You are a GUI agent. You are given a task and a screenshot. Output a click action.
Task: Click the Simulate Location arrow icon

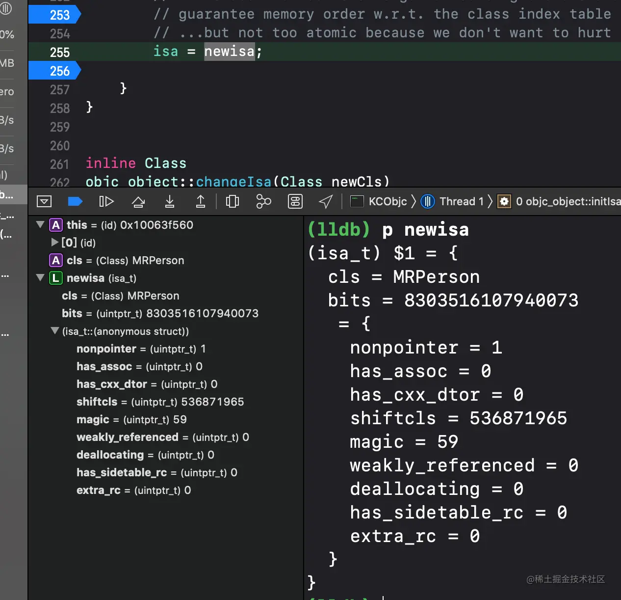click(x=326, y=201)
